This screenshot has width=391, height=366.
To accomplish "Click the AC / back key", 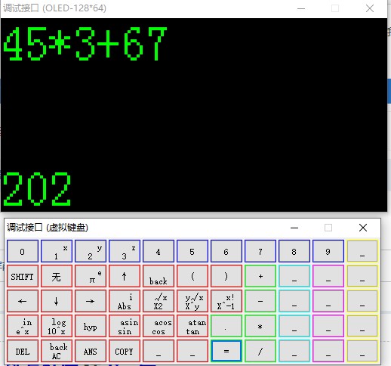I will pos(57,351).
